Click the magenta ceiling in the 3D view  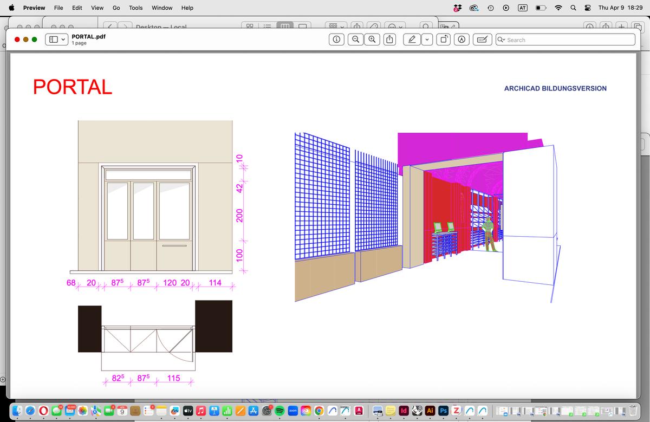(460, 144)
